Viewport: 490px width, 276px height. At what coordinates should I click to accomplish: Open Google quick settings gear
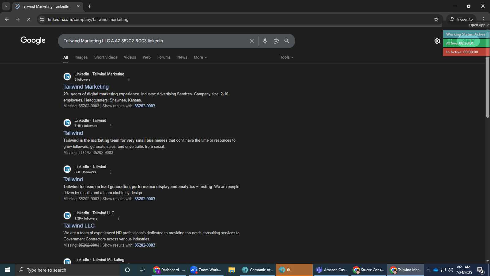tap(437, 41)
